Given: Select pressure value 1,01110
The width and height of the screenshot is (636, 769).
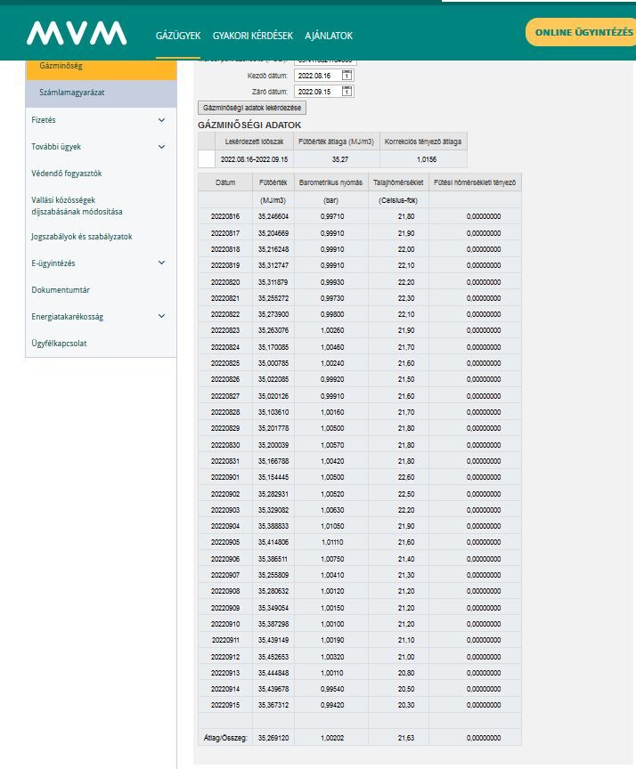Looking at the screenshot, I should pyautogui.click(x=332, y=542).
